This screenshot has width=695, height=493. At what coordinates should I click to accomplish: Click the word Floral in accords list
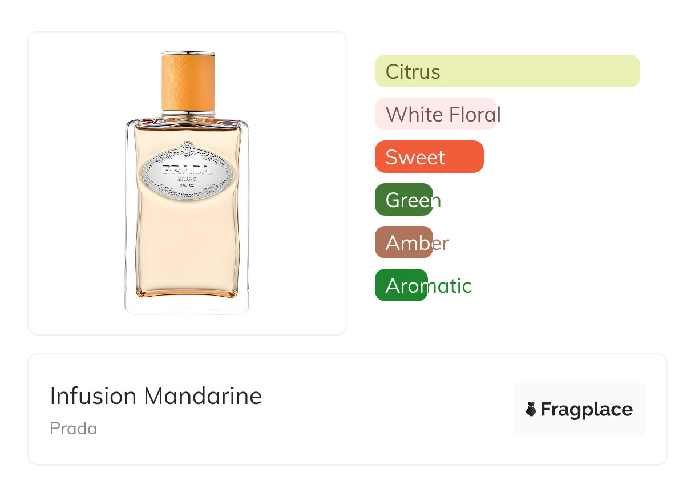pos(475,114)
